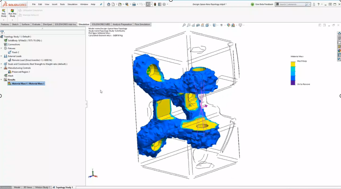Open the Motion Study 1 tab
Image resolution: width=341 pixels, height=189 pixels.
pos(42,187)
